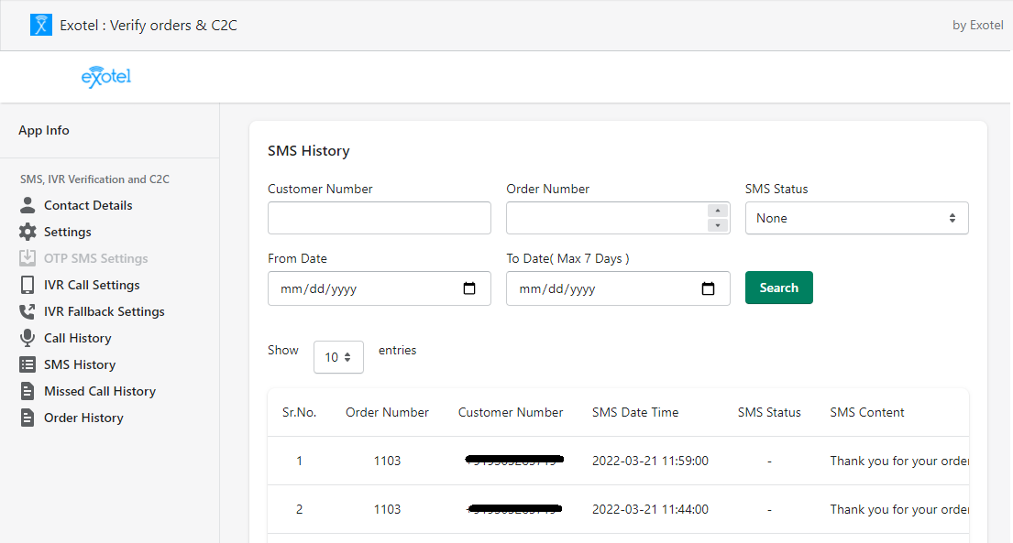Click order number 1103 in row 2
This screenshot has width=1013, height=543.
coord(387,509)
